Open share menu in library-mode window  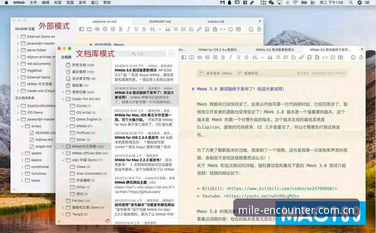click(361, 57)
